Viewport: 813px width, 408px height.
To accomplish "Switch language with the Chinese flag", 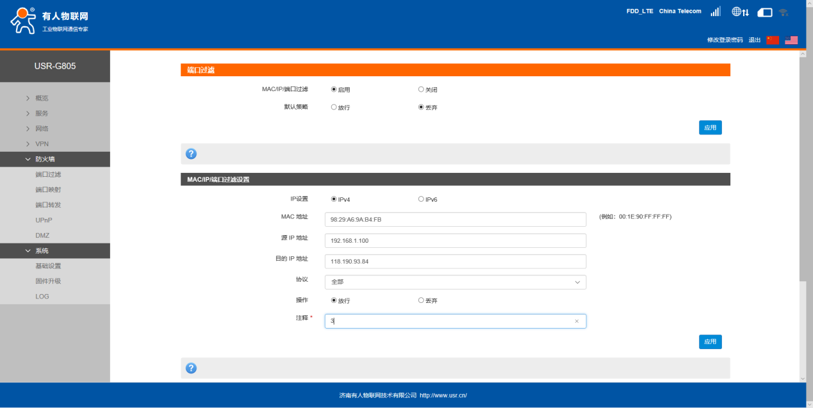I will click(x=773, y=40).
